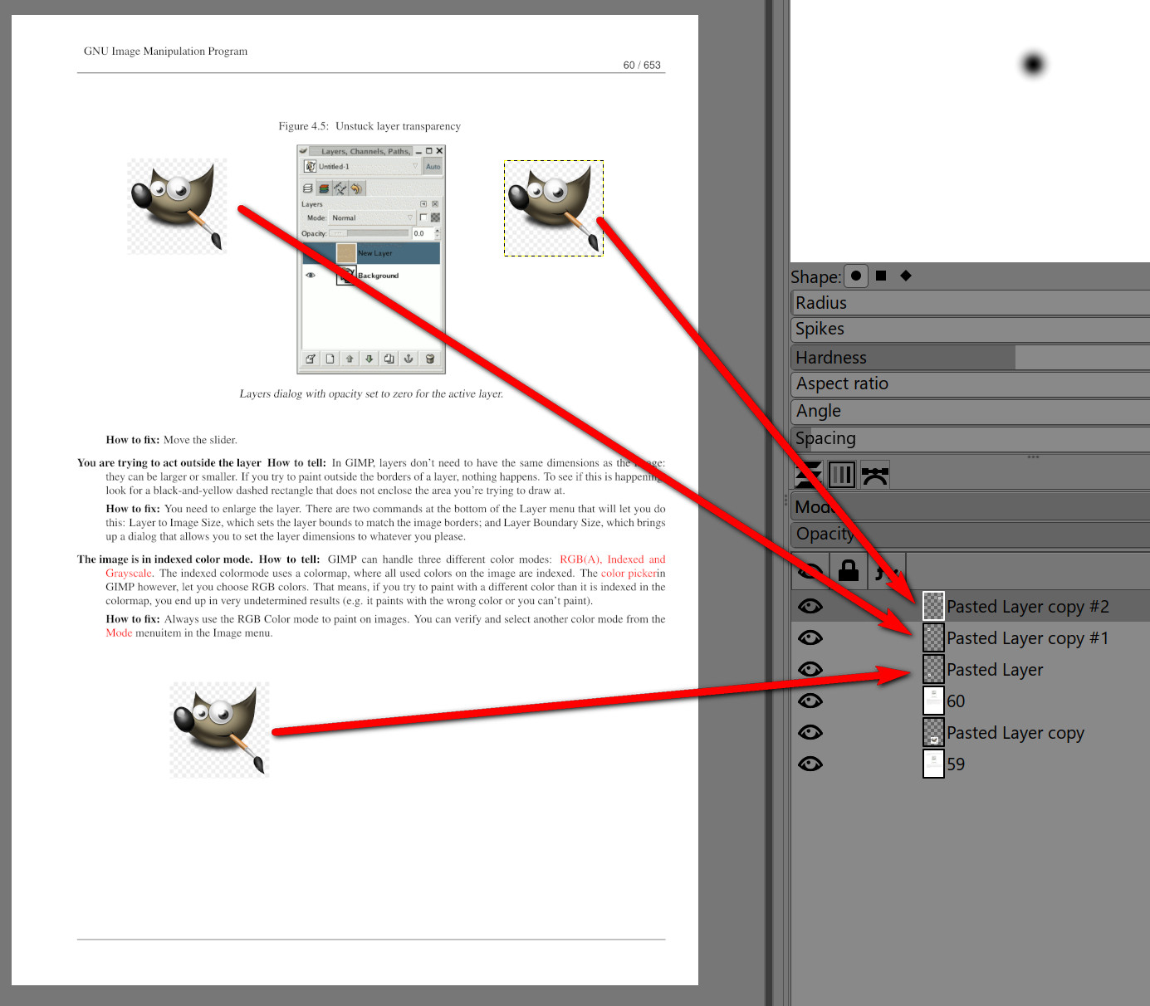Click the red "Mode" text before "menuitem"
Image resolution: width=1150 pixels, height=1006 pixels.
[119, 632]
